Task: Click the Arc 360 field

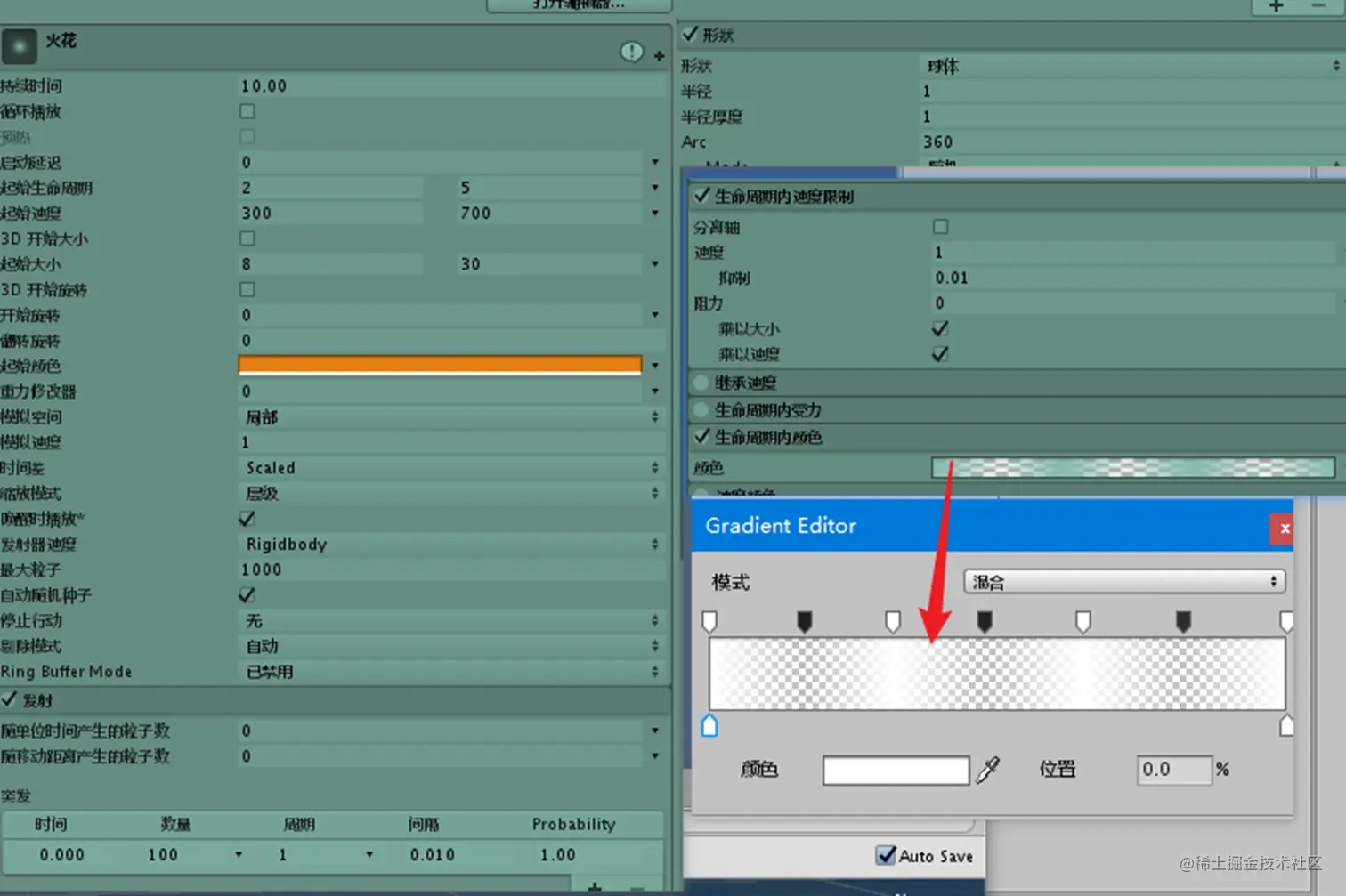Action: 1132,142
